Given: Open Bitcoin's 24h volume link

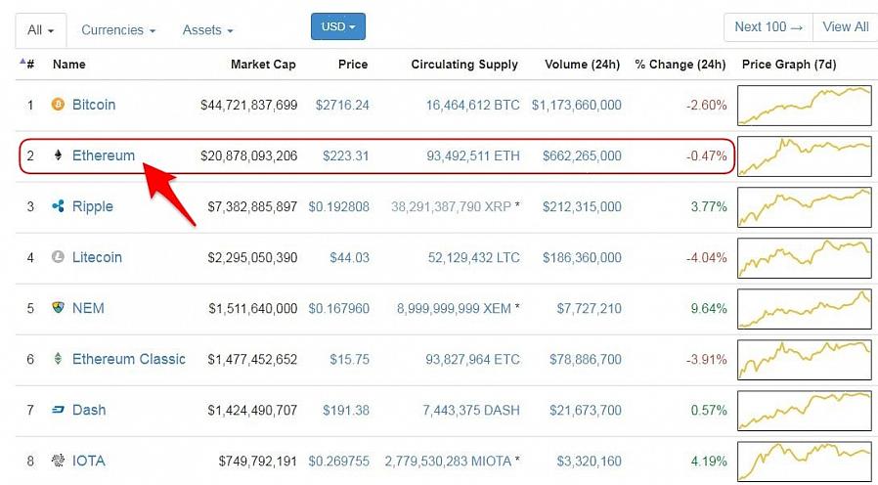Looking at the screenshot, I should tap(576, 105).
